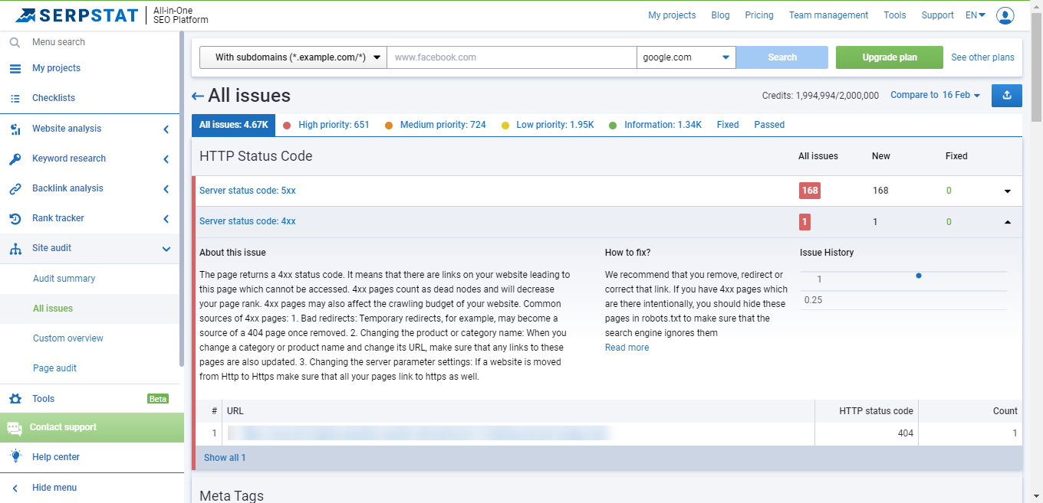1043x503 pixels.
Task: Click the Site audit chart icon
Action: [x=15, y=248]
